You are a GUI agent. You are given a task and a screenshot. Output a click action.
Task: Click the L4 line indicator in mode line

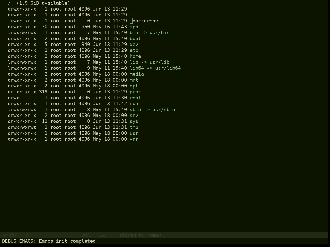[102, 235]
